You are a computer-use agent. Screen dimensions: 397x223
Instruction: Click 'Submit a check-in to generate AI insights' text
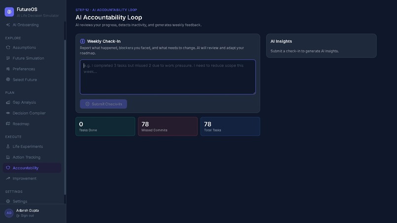pos(304,51)
